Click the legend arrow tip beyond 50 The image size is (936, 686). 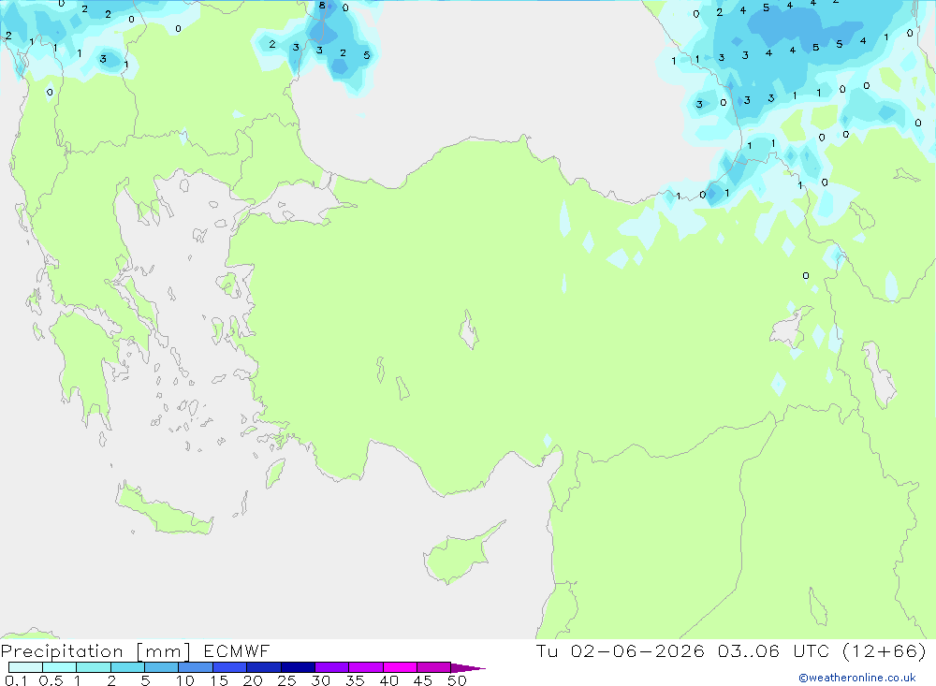click(x=469, y=668)
